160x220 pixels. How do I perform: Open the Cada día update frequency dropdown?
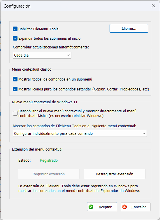click(42, 55)
